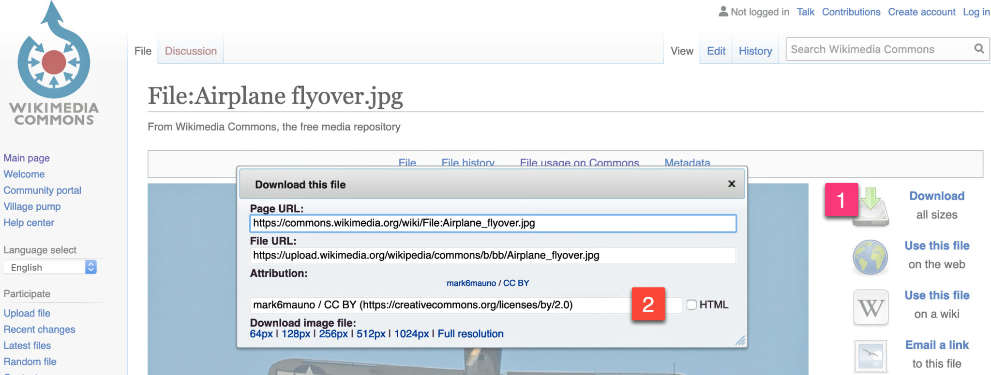
Task: Open the Edit tab
Action: click(x=716, y=51)
